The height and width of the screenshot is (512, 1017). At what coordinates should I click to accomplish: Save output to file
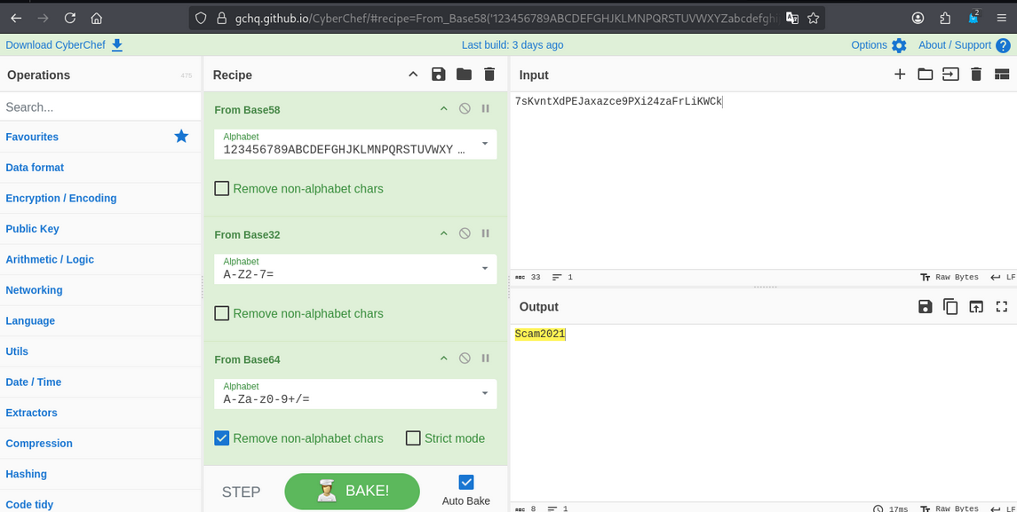tap(925, 307)
